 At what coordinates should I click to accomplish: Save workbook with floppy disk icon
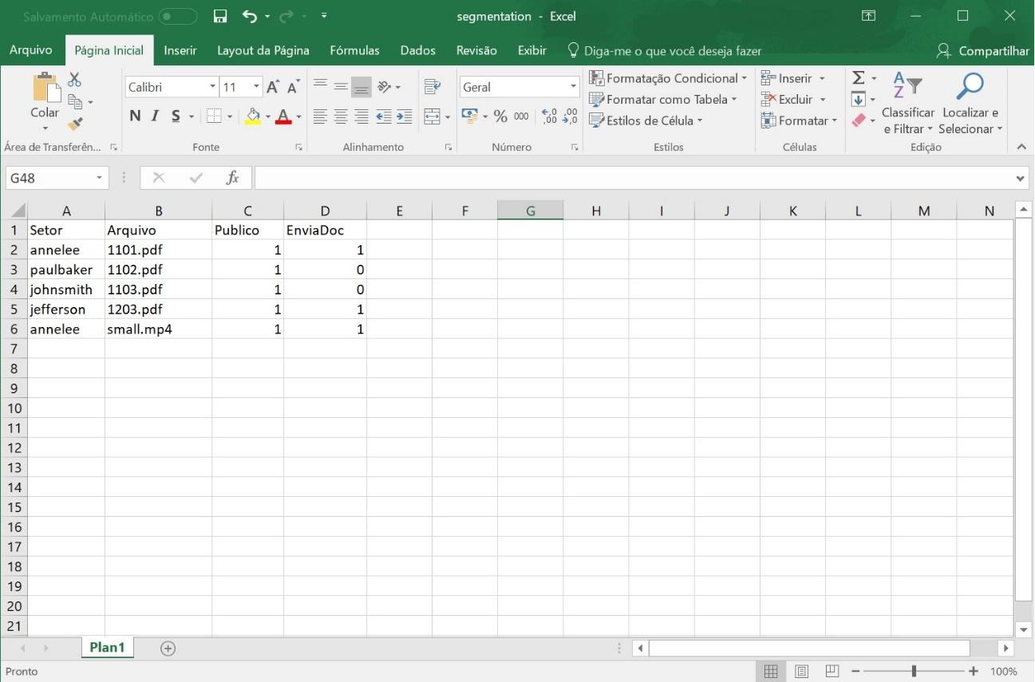click(x=220, y=16)
